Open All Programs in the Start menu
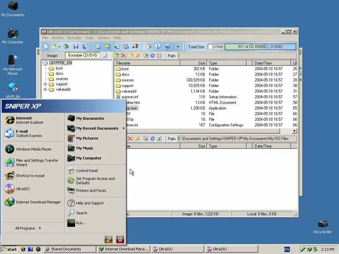Image resolution: width=339 pixels, height=254 pixels. [x=28, y=228]
